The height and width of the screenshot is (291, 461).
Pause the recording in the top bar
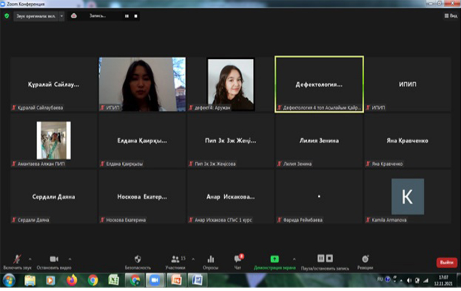[x=127, y=16]
